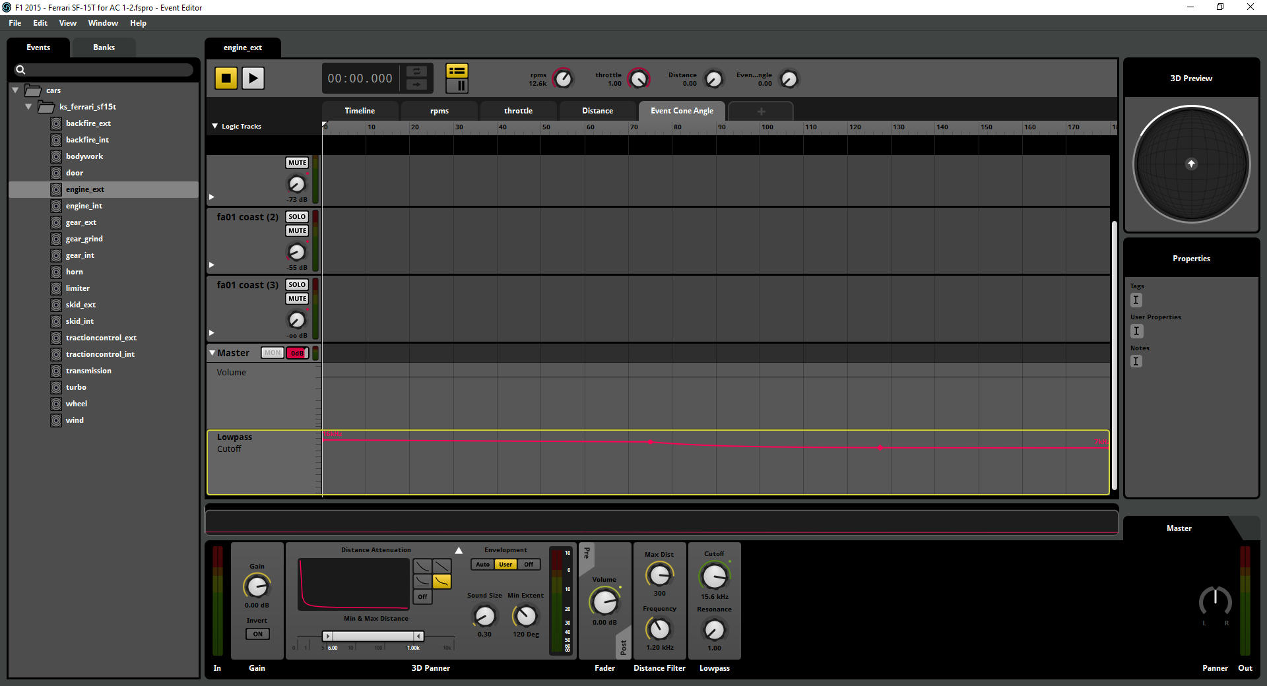The image size is (1267, 686).
Task: Add a new parameter tab with plus
Action: tap(761, 111)
